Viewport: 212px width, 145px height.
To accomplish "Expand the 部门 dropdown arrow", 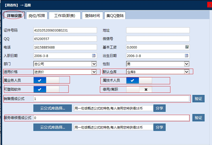I will 94,64.
